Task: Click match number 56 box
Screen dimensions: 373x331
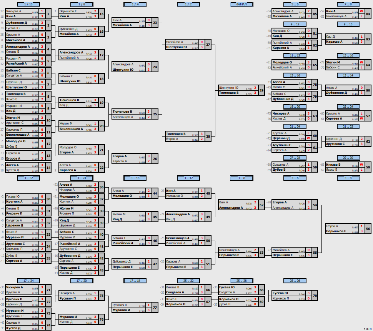Action: (368, 229)
